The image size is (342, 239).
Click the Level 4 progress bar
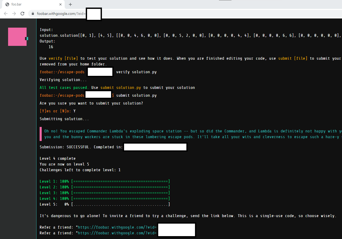120,199
